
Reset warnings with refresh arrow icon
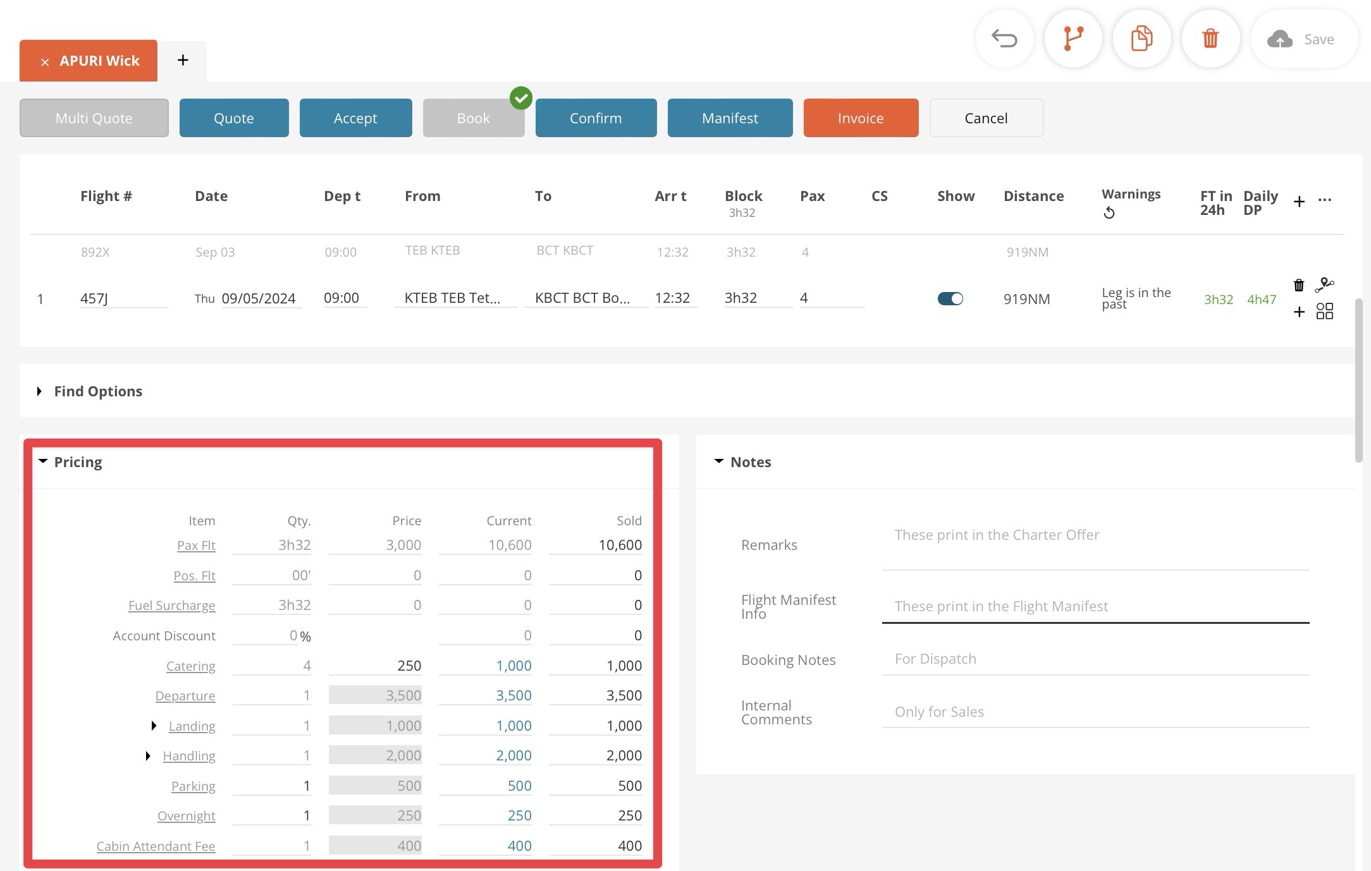(1109, 214)
